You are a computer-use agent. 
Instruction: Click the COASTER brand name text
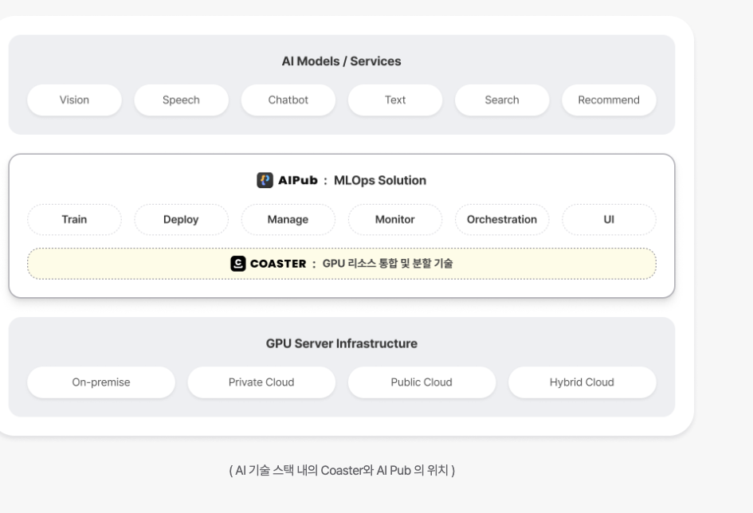point(278,264)
